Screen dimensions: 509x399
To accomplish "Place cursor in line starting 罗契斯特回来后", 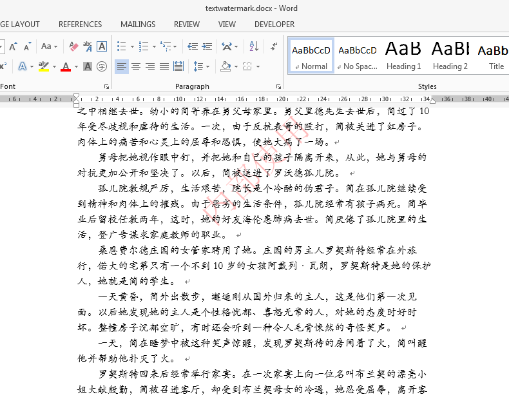I will click(262, 374).
